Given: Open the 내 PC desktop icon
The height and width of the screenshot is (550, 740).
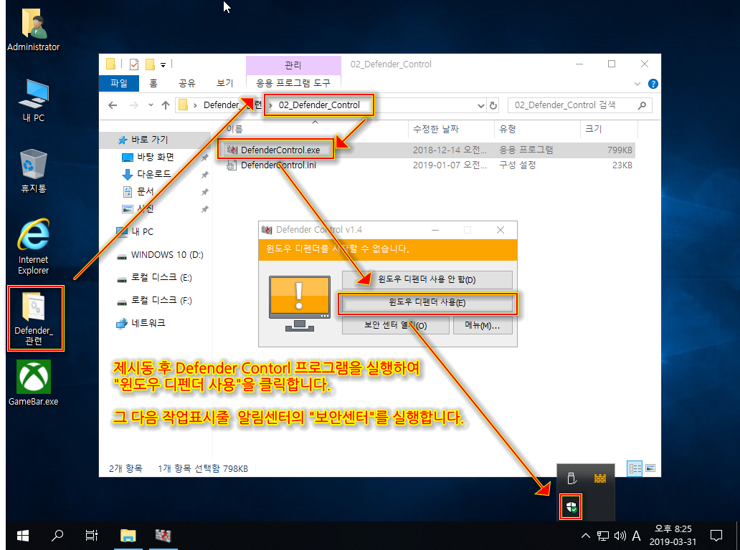Looking at the screenshot, I should [x=34, y=100].
